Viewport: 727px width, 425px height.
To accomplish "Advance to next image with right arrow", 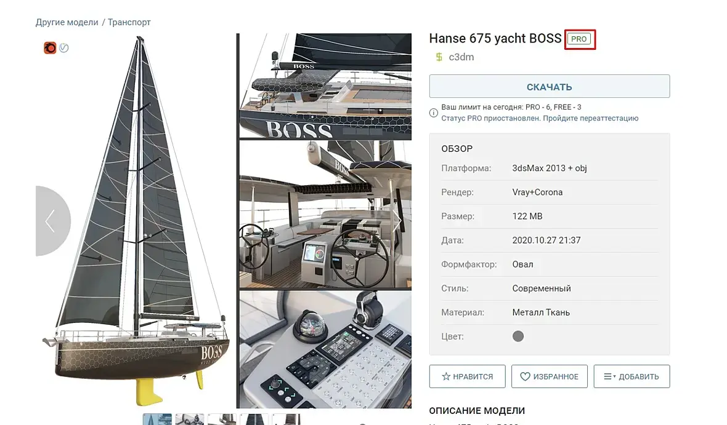I will tap(397, 221).
